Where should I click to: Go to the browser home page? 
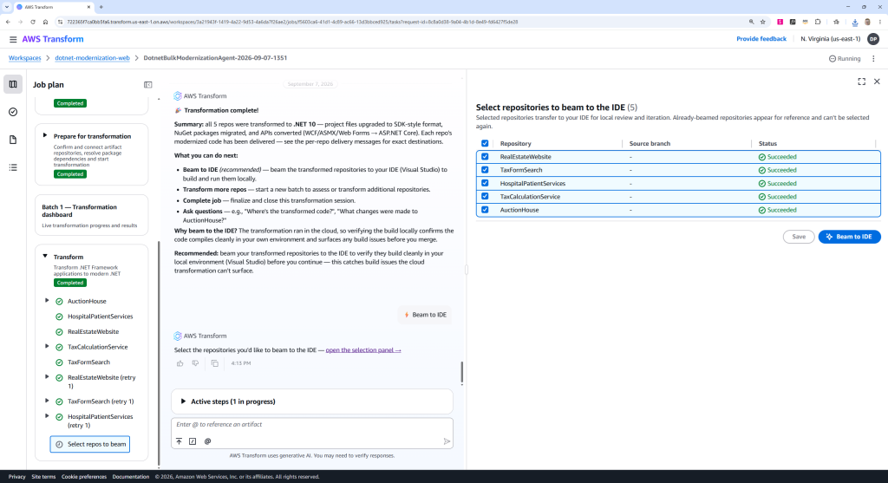45,22
